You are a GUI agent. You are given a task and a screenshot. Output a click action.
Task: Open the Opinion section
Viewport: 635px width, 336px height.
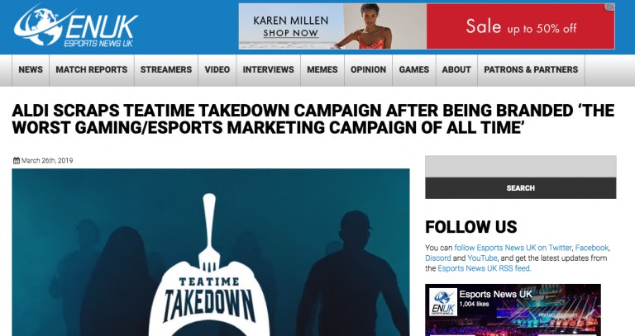tap(368, 70)
